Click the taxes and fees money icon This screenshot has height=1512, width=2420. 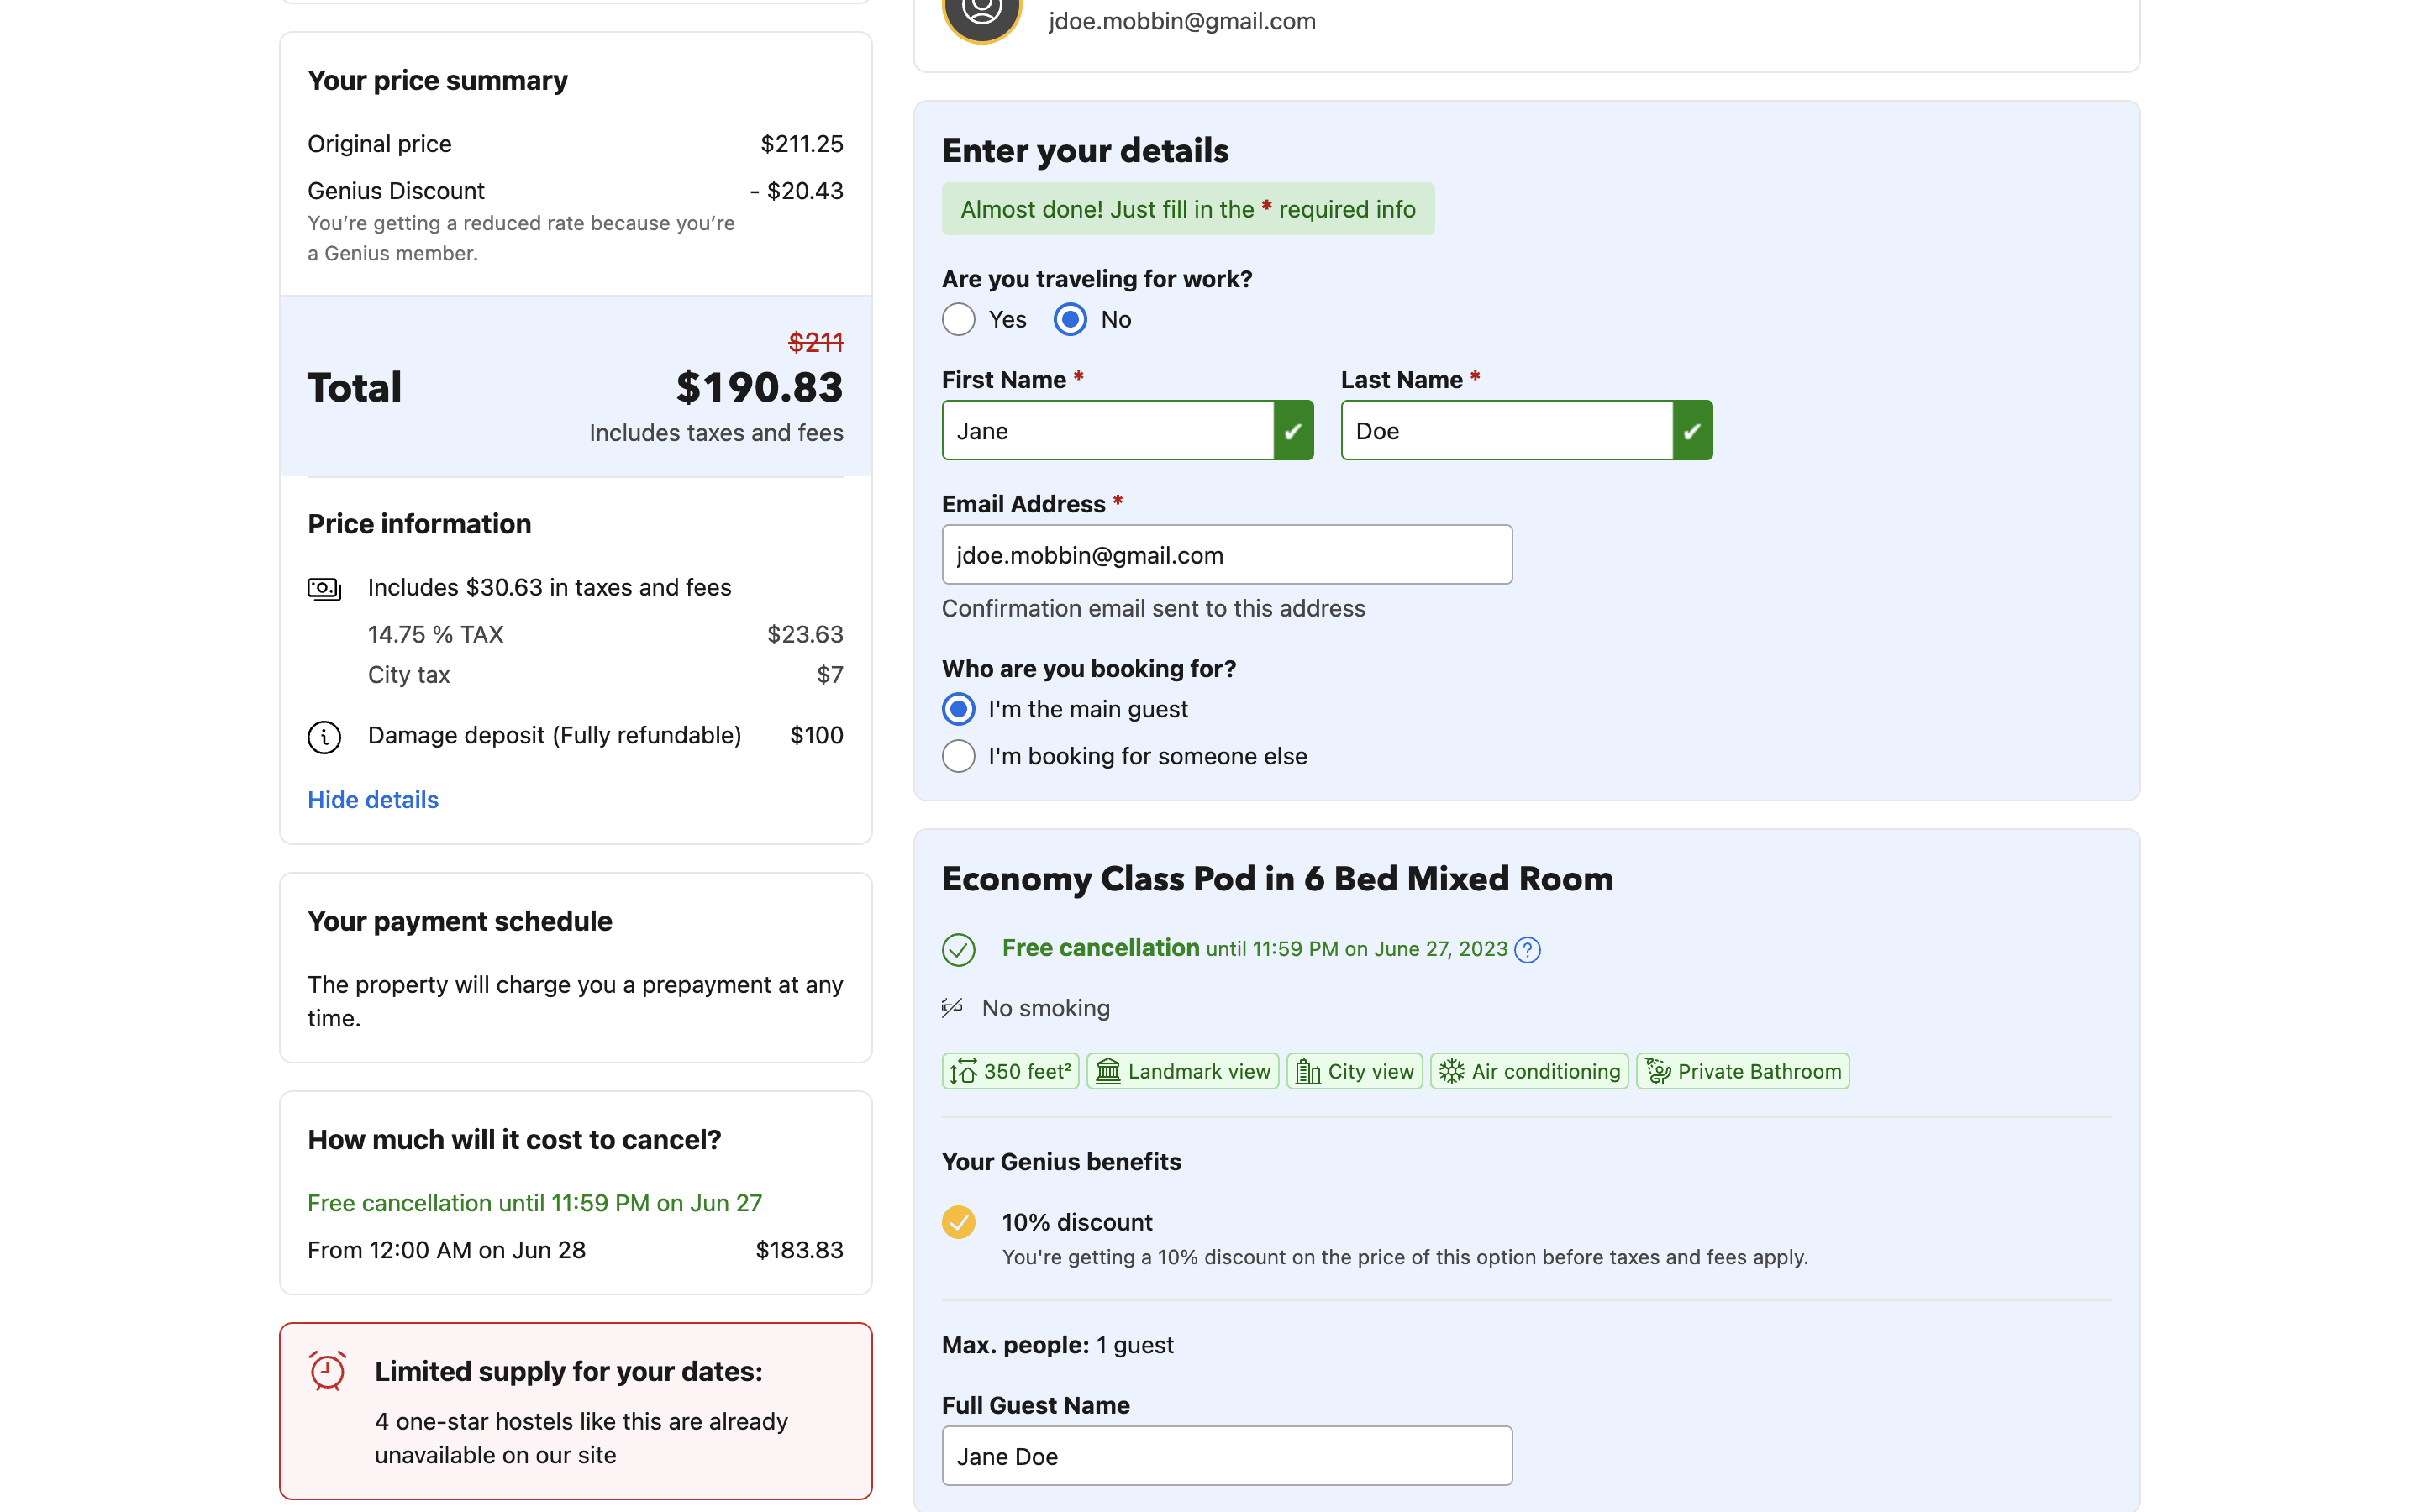click(324, 588)
